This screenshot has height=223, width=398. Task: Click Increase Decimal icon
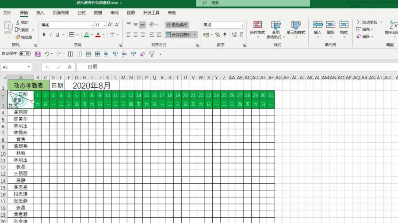[234, 35]
